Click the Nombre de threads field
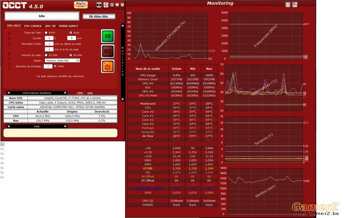345x218 pixels. coord(48,66)
